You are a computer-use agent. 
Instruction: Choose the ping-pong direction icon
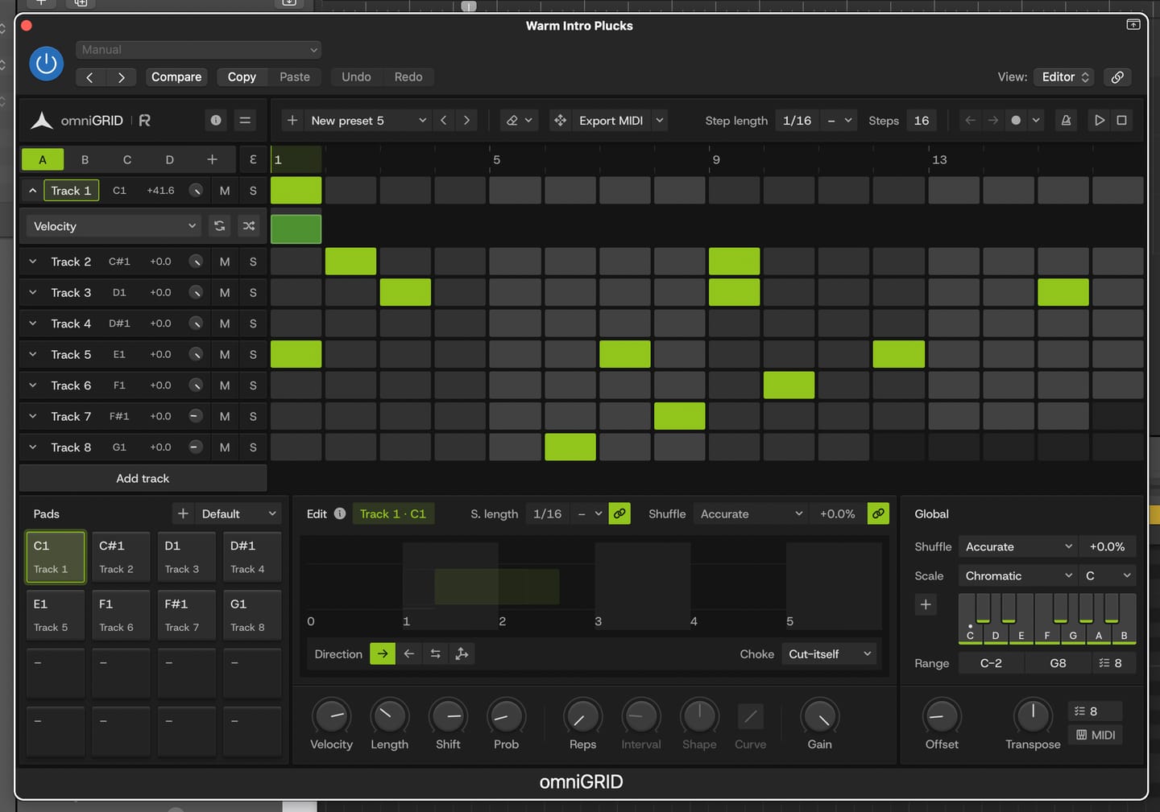[x=435, y=654]
